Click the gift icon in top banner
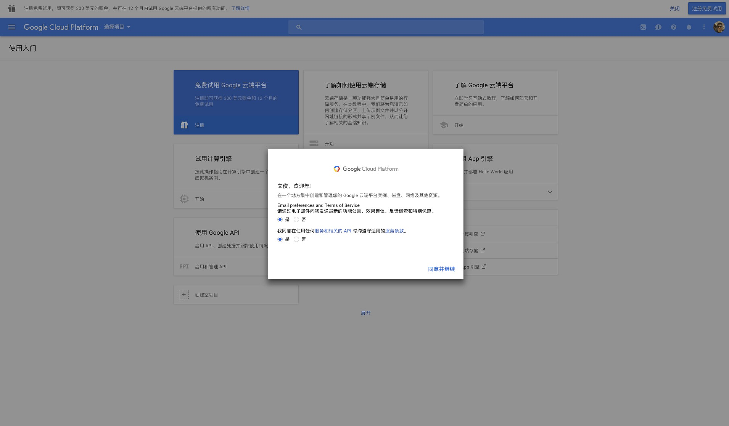729x426 pixels. point(12,8)
